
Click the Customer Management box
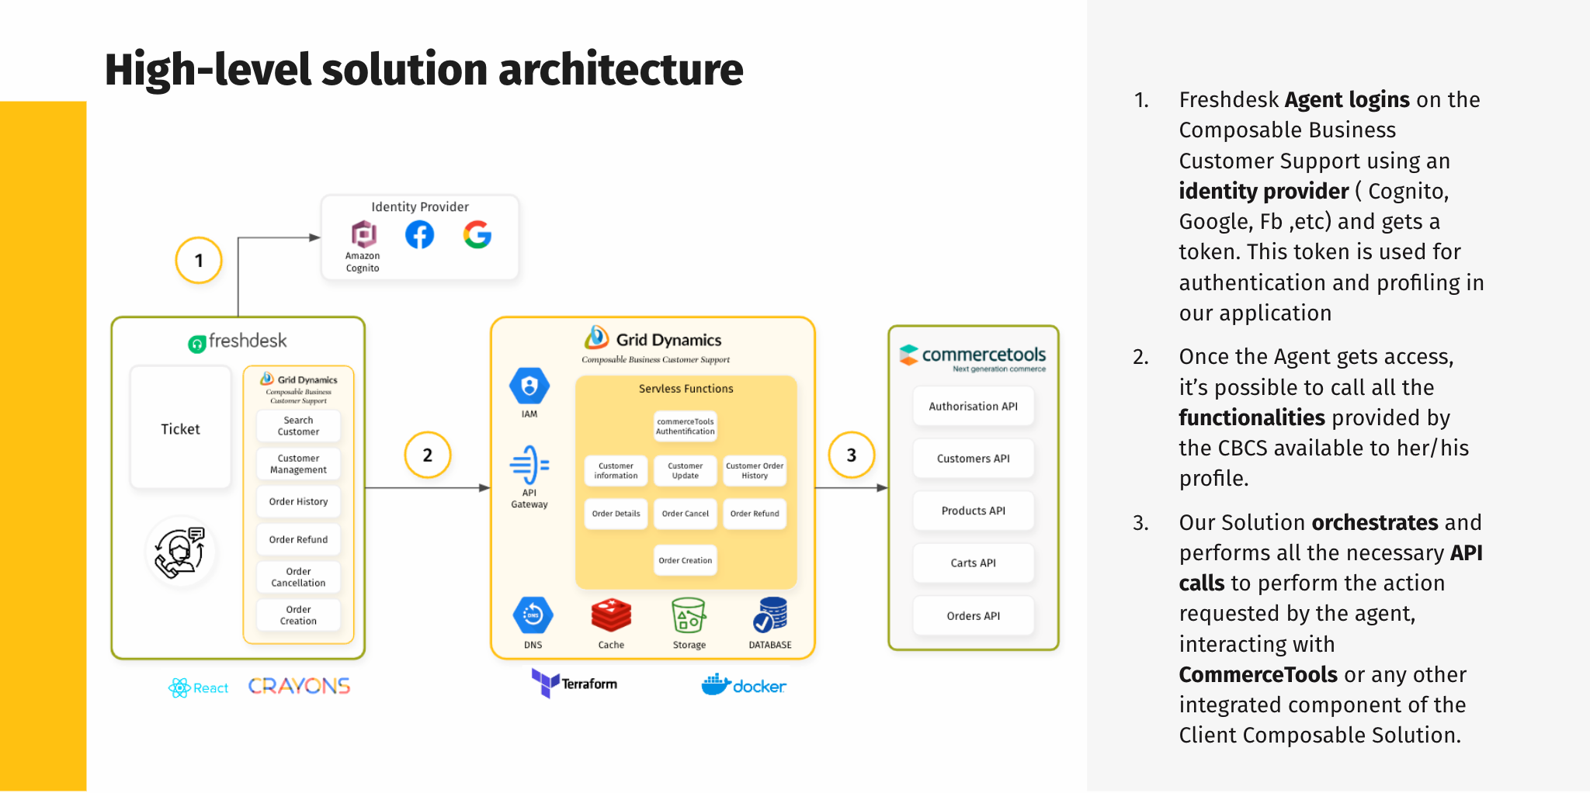coord(299,464)
